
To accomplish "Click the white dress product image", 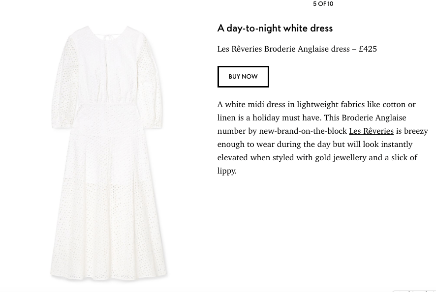I will (x=108, y=152).
